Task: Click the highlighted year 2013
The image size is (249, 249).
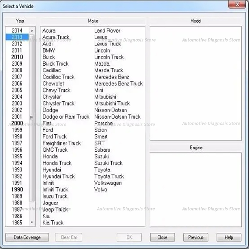Action: (x=17, y=37)
